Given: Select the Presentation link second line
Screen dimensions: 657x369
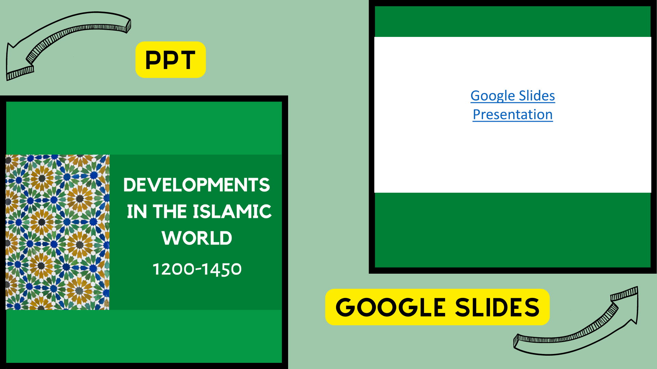Looking at the screenshot, I should point(512,114).
